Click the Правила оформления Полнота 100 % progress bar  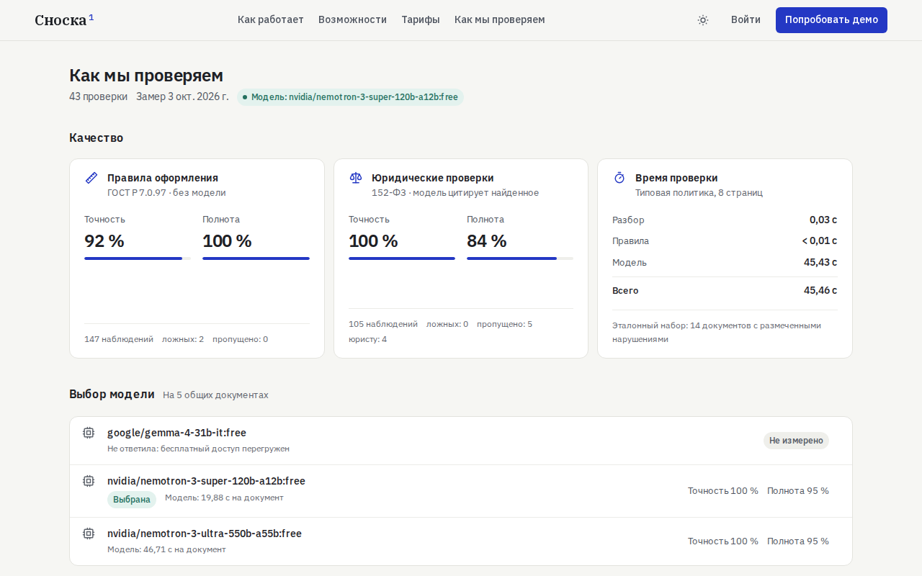point(256,258)
